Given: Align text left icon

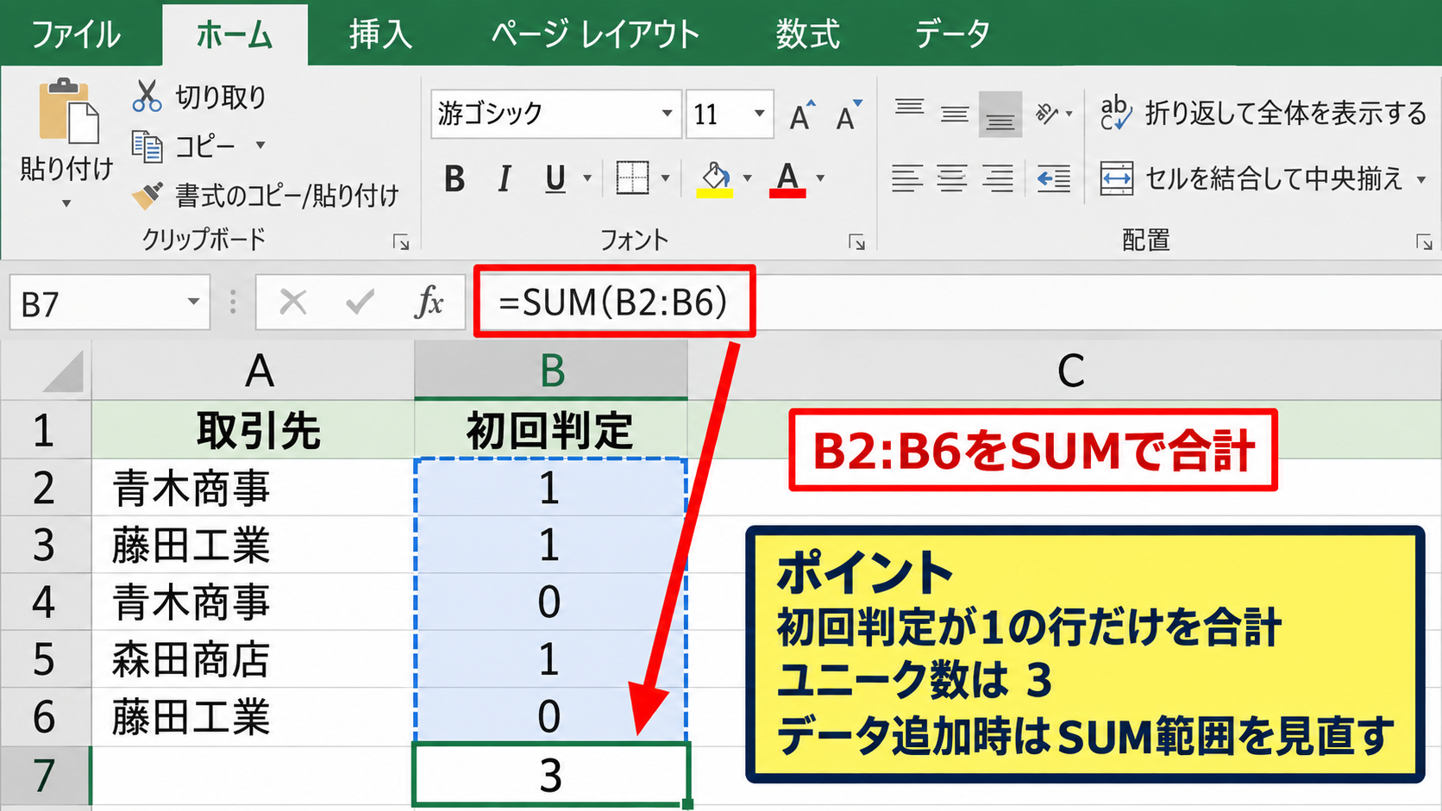Looking at the screenshot, I should click(907, 178).
